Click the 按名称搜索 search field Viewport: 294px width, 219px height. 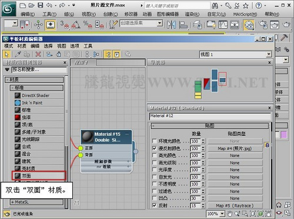click(x=39, y=70)
